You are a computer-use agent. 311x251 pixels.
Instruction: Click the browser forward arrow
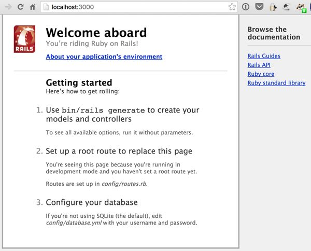(8, 7)
